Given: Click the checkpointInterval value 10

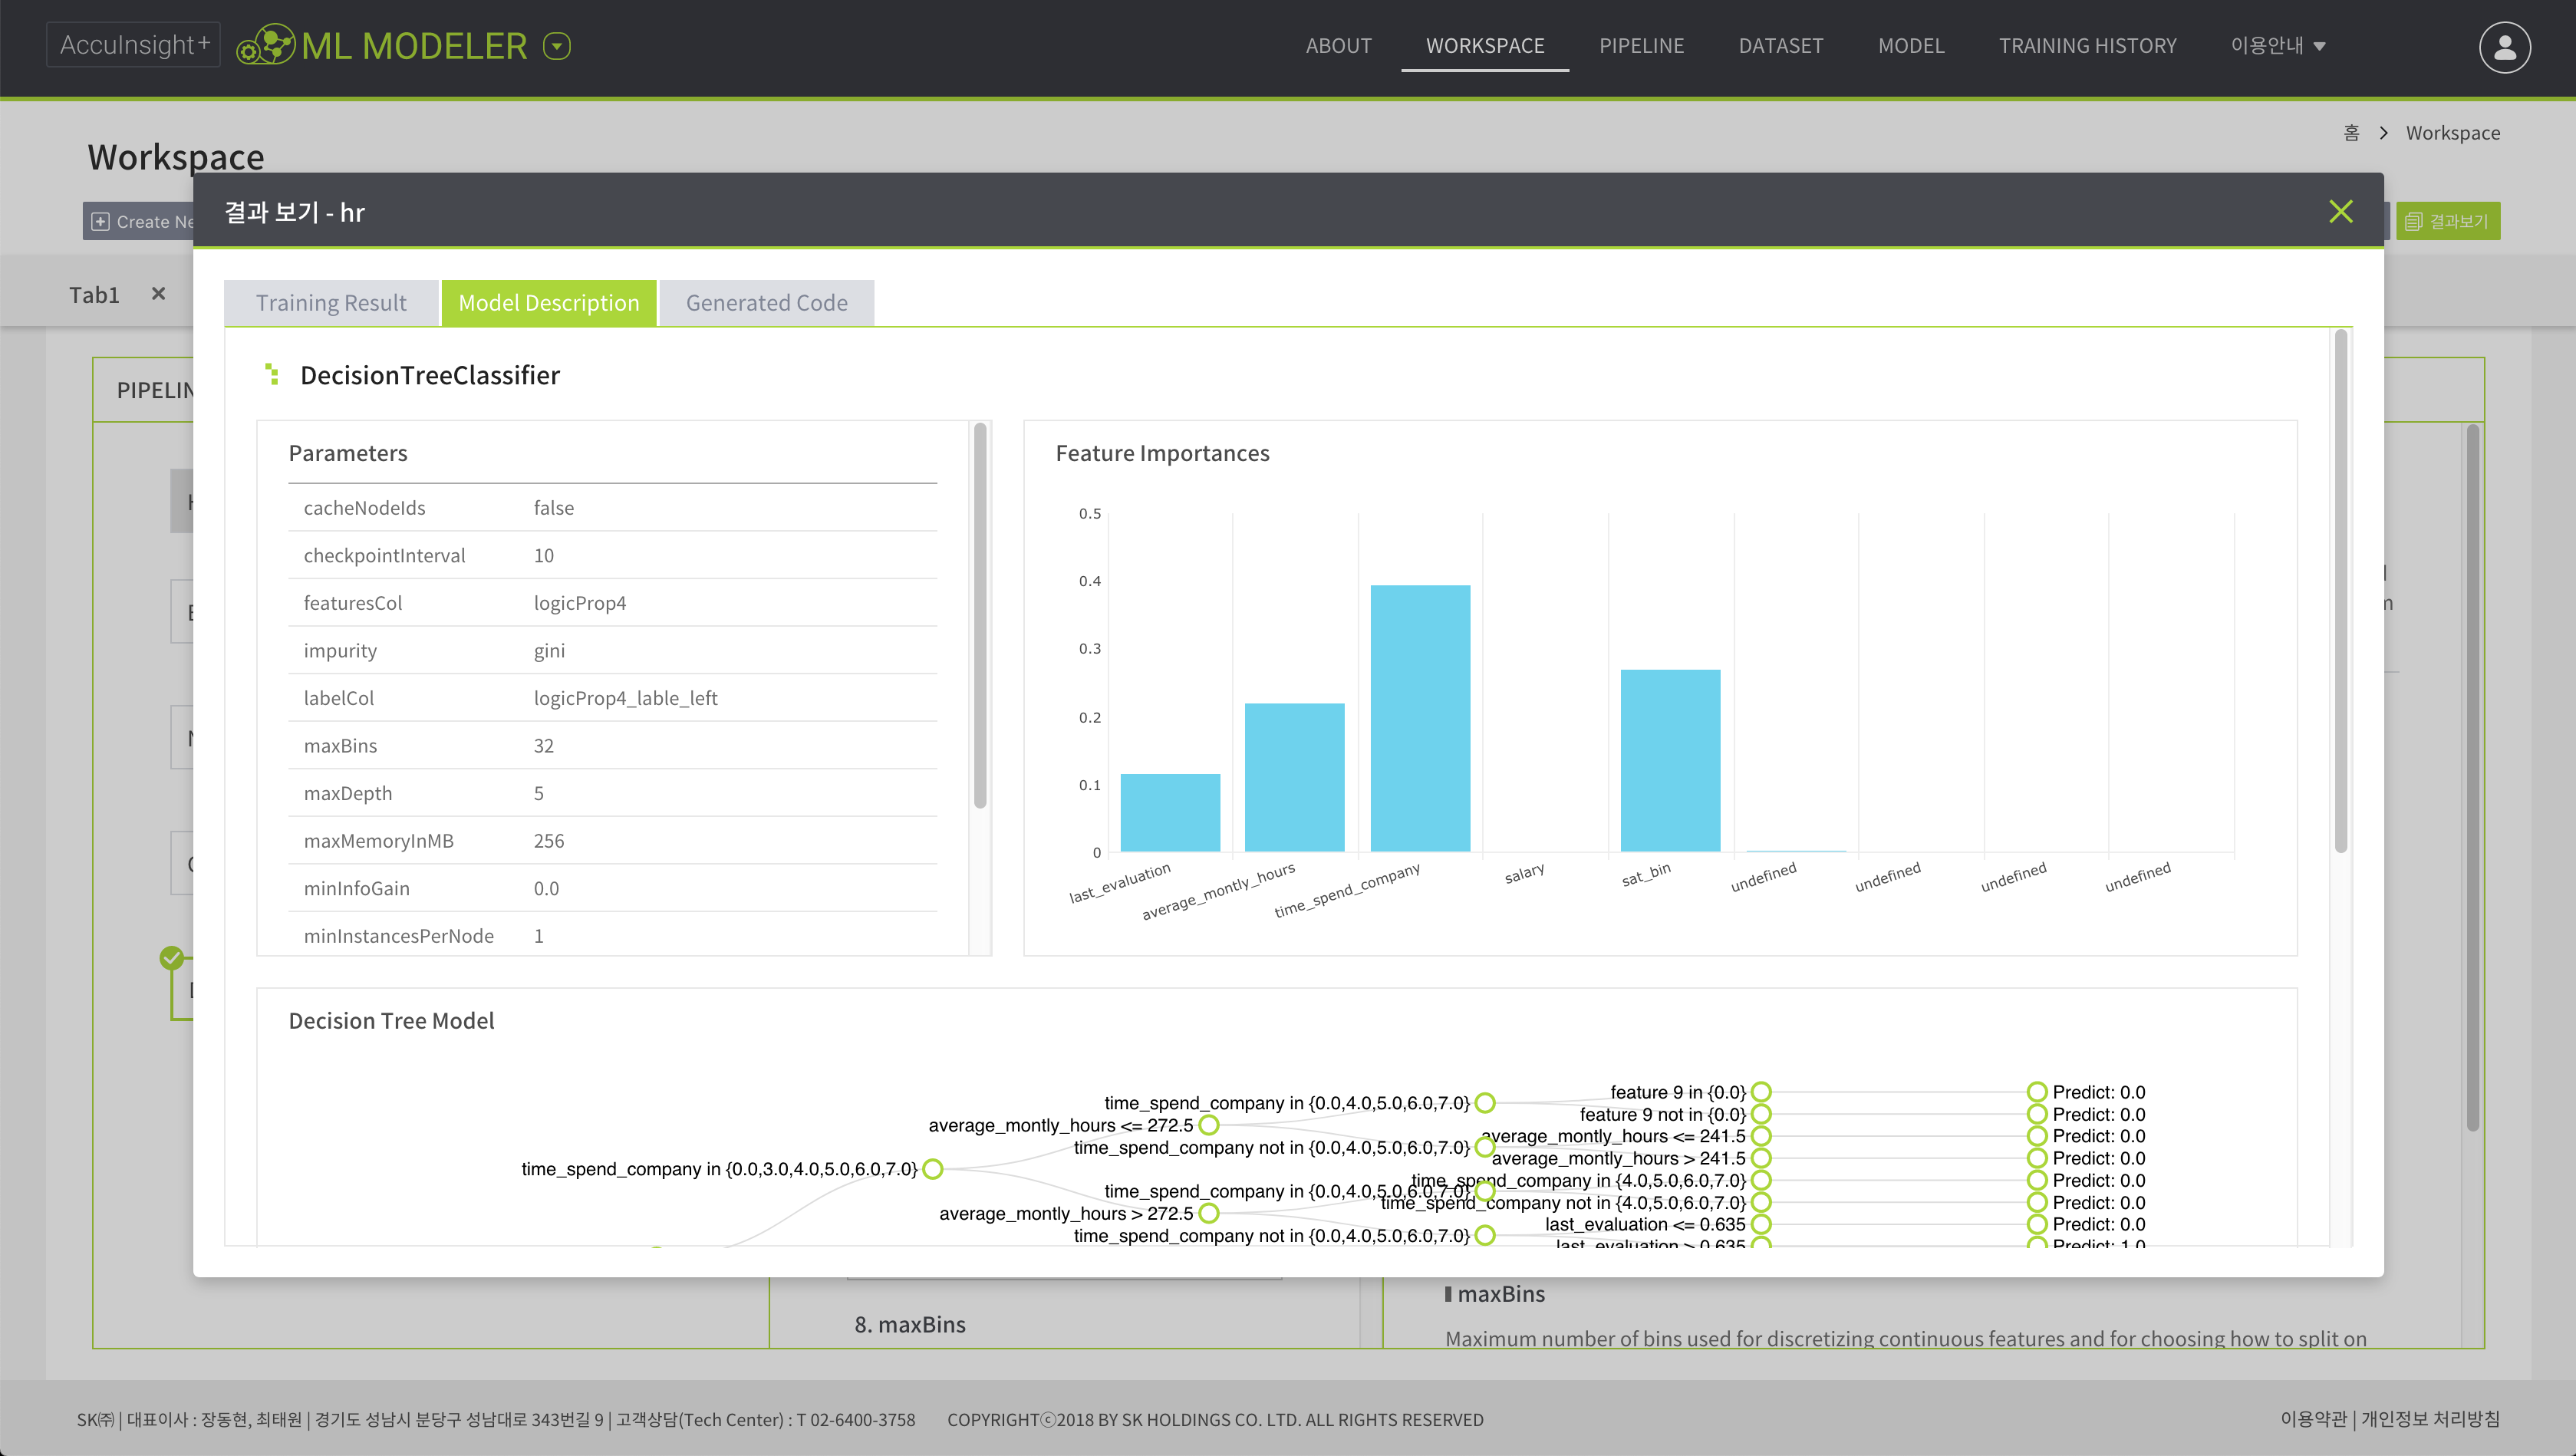Looking at the screenshot, I should (x=543, y=555).
